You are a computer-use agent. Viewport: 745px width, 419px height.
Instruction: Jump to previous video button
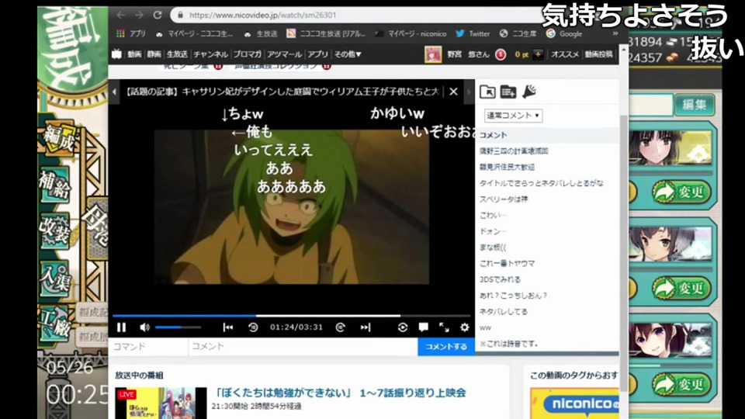coord(228,327)
